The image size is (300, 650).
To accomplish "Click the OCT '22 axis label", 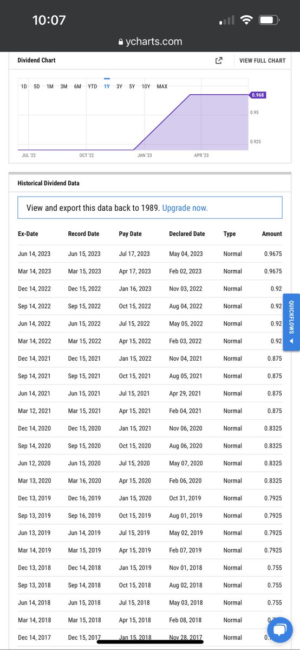I will [87, 155].
